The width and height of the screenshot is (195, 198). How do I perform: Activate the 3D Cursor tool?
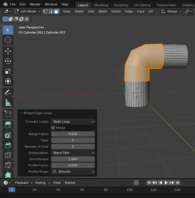(8, 40)
